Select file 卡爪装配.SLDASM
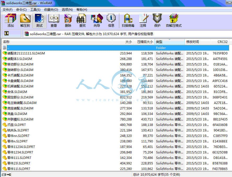232x177 pixels. point(20,75)
